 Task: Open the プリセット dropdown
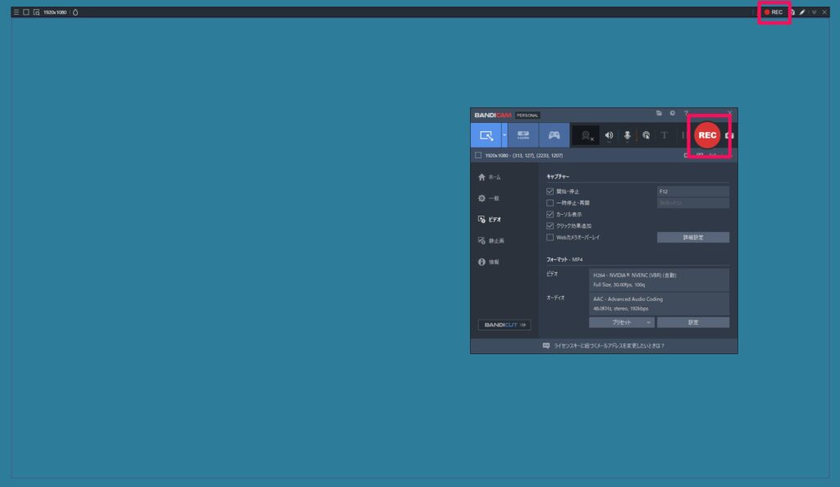tap(622, 322)
